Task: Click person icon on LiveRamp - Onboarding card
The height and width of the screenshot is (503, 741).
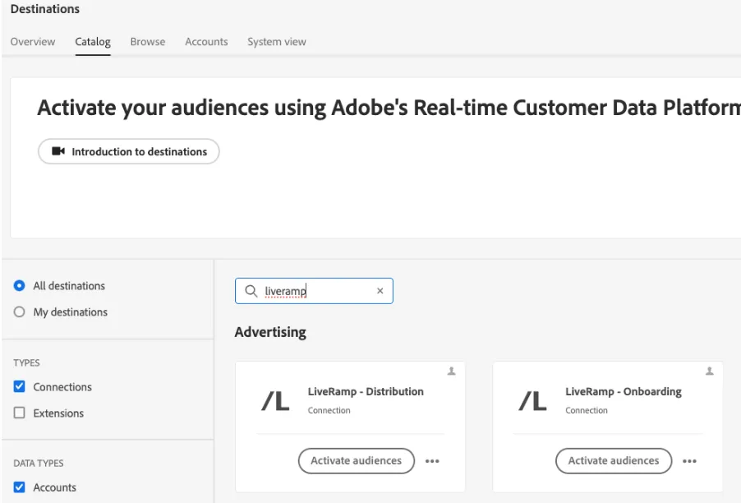Action: tap(709, 371)
